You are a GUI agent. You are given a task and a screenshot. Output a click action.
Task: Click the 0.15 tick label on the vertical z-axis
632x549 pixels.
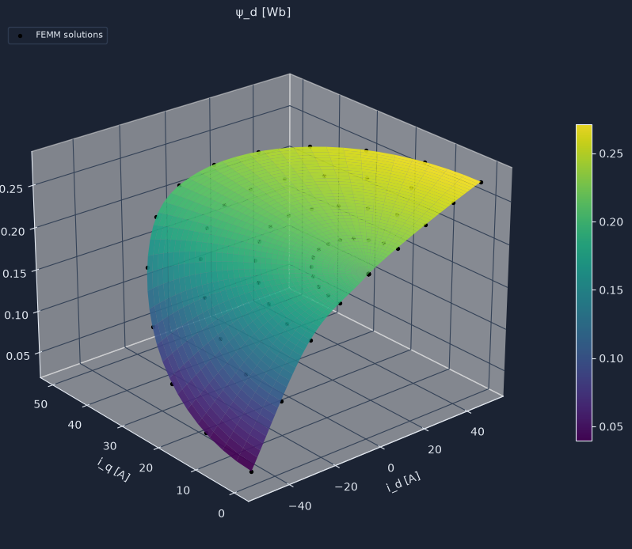14,274
